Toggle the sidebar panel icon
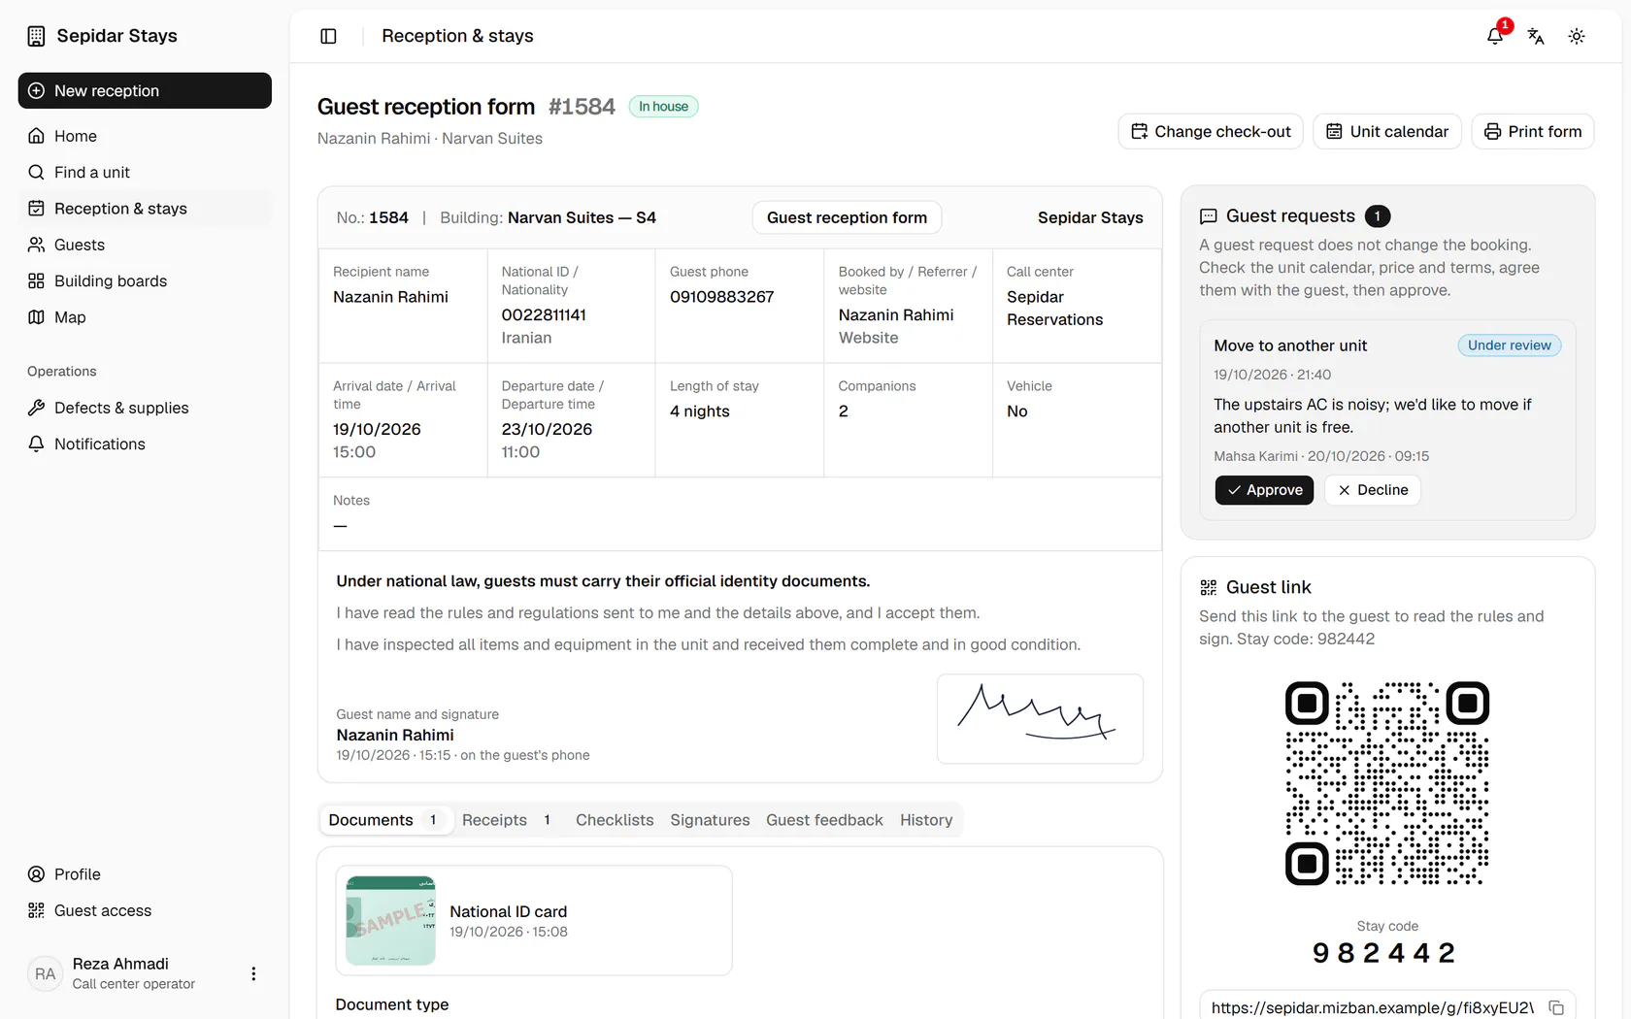1631x1019 pixels. tap(328, 36)
